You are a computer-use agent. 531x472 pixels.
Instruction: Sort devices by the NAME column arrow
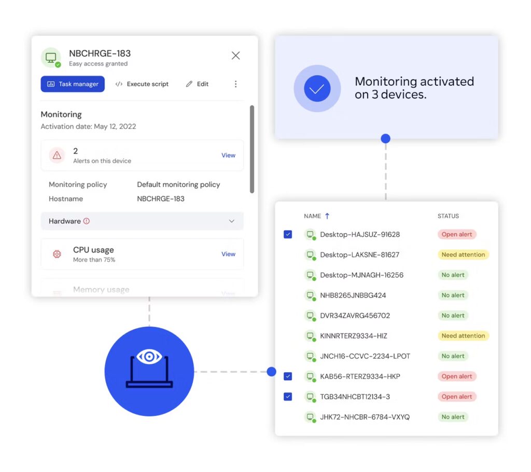327,216
